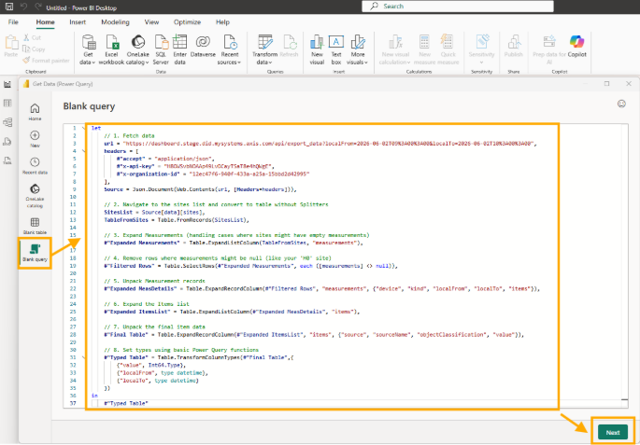
Task: Close the Get Data dialog
Action: [x=629, y=84]
